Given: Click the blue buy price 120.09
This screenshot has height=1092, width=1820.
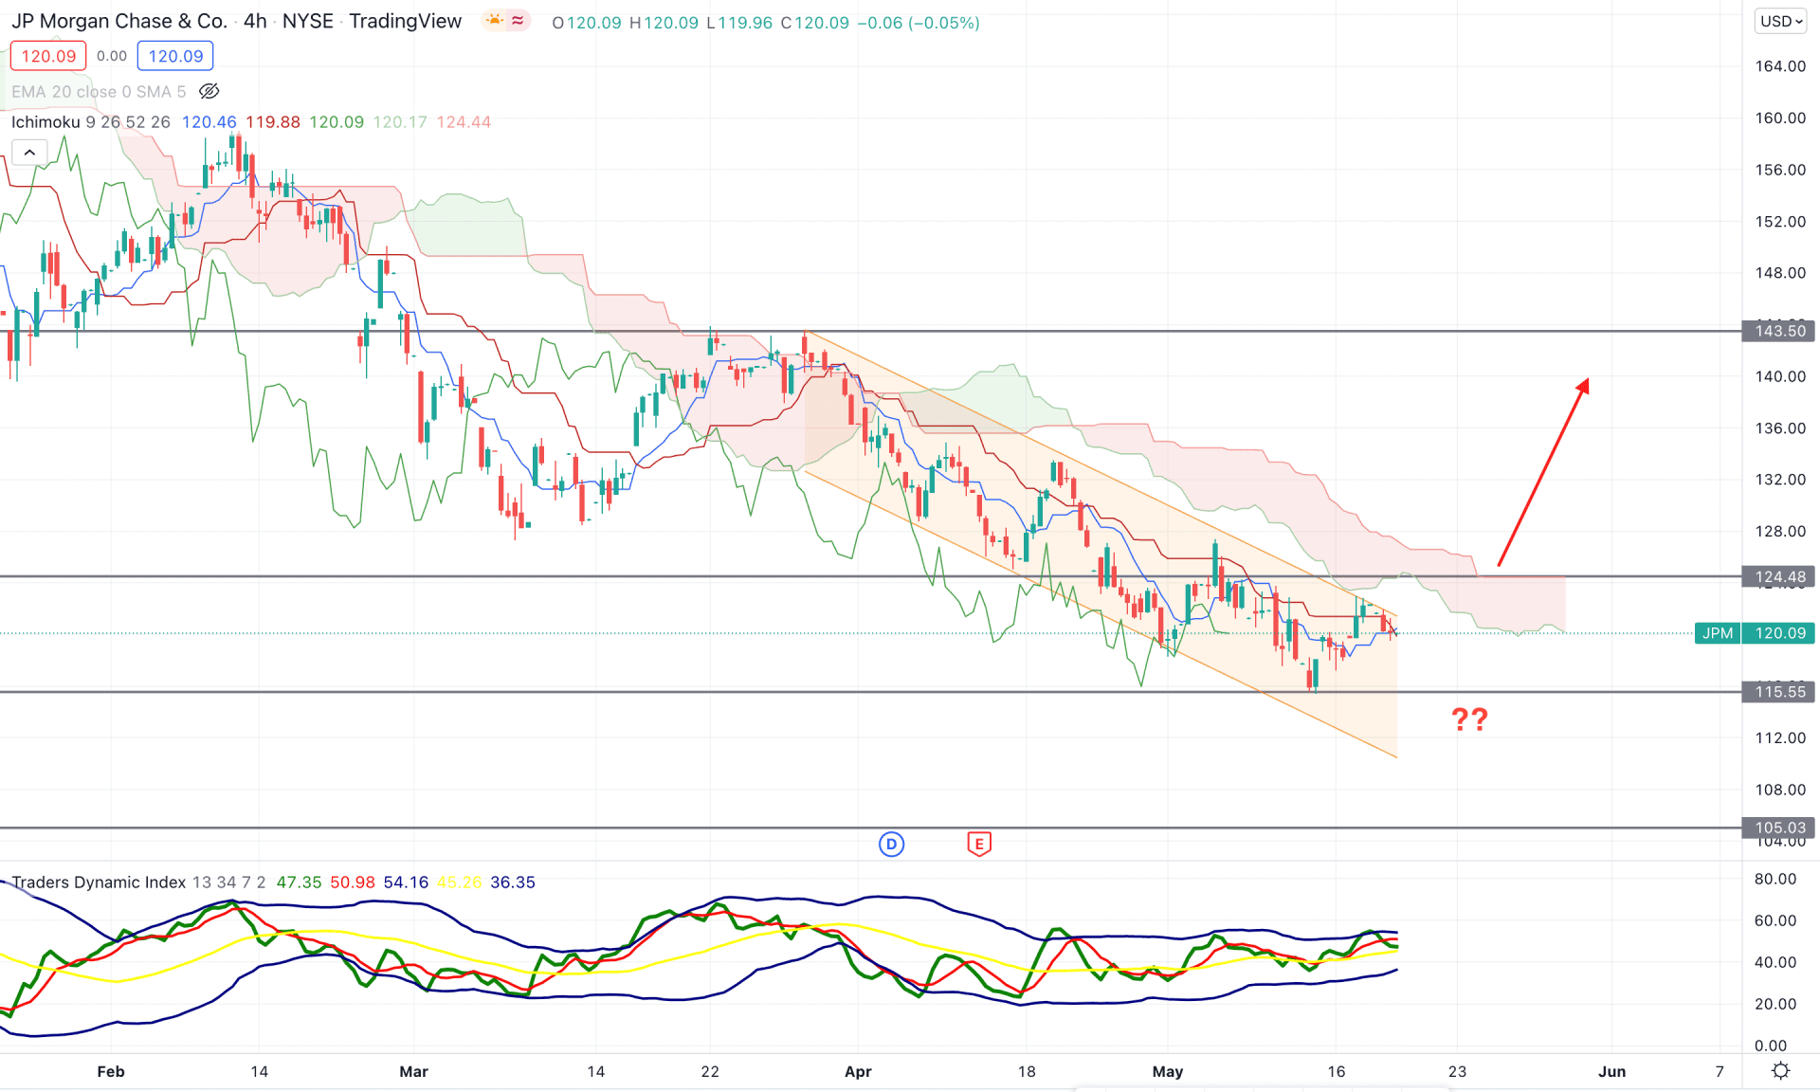Looking at the screenshot, I should pyautogui.click(x=175, y=56).
